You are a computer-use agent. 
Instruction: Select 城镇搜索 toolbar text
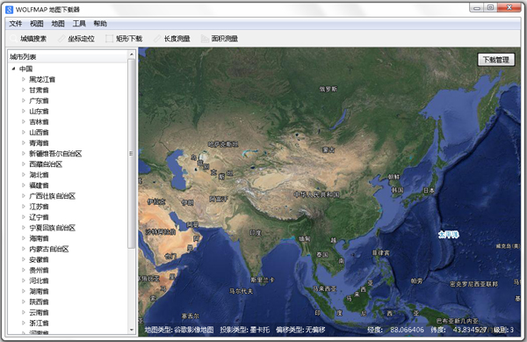point(33,39)
